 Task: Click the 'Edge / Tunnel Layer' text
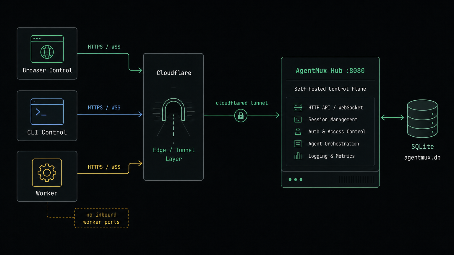click(174, 154)
